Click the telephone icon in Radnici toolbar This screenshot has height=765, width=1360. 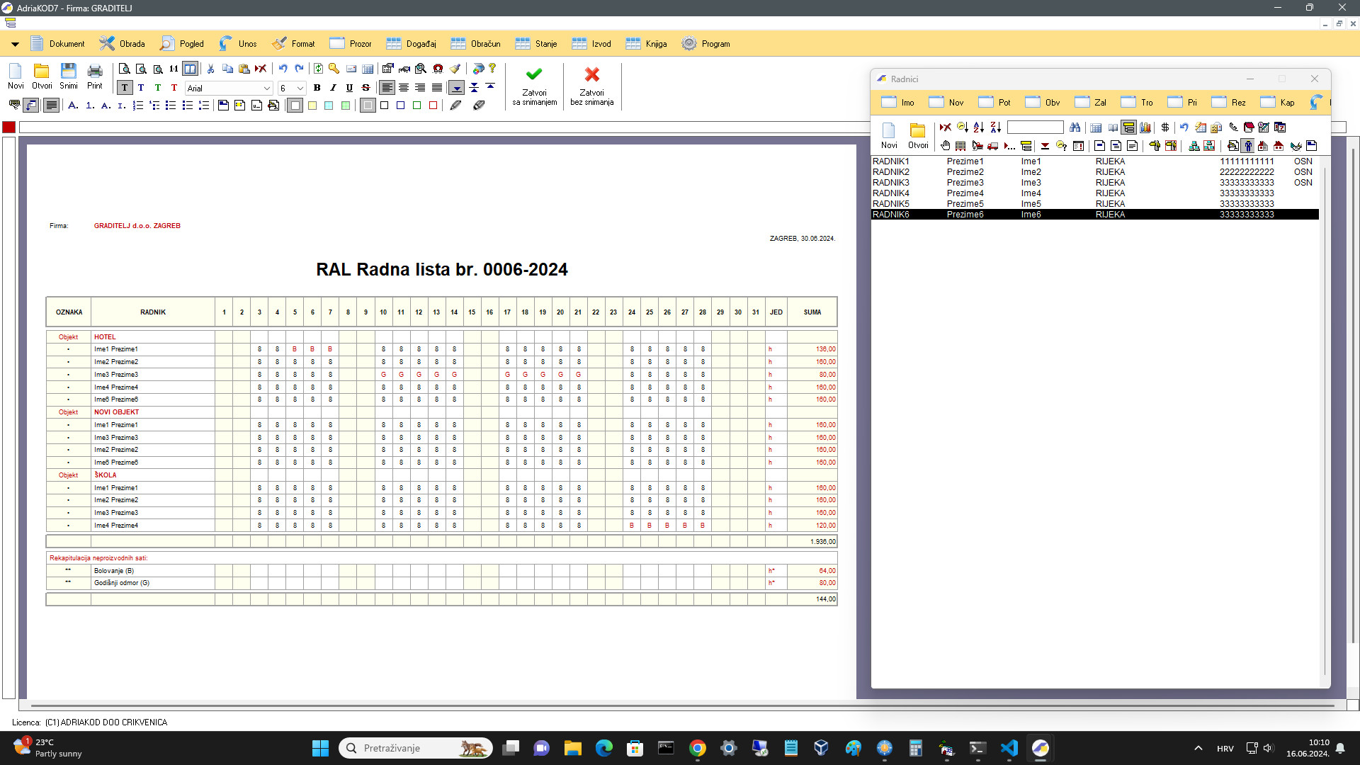[x=1233, y=127]
